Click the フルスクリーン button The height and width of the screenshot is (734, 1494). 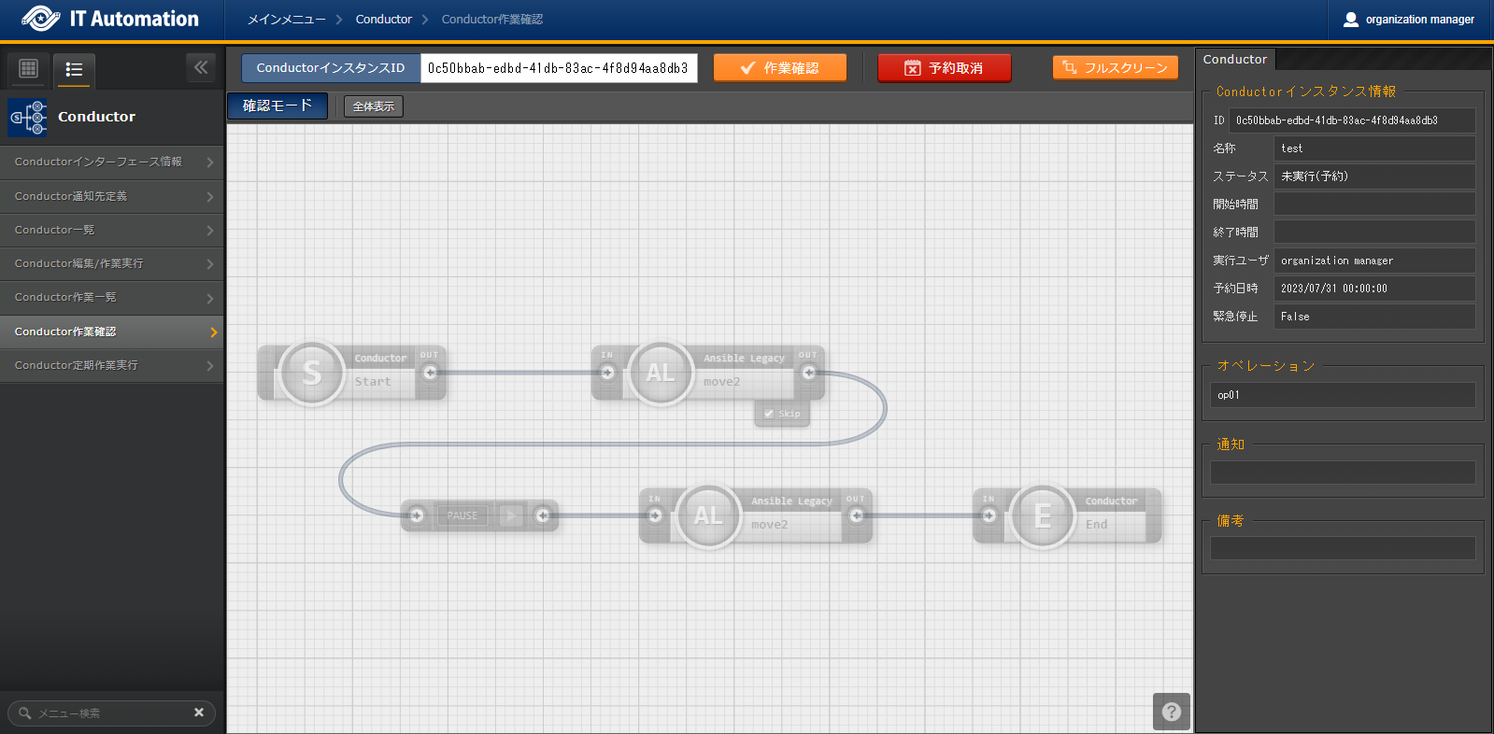(1115, 68)
